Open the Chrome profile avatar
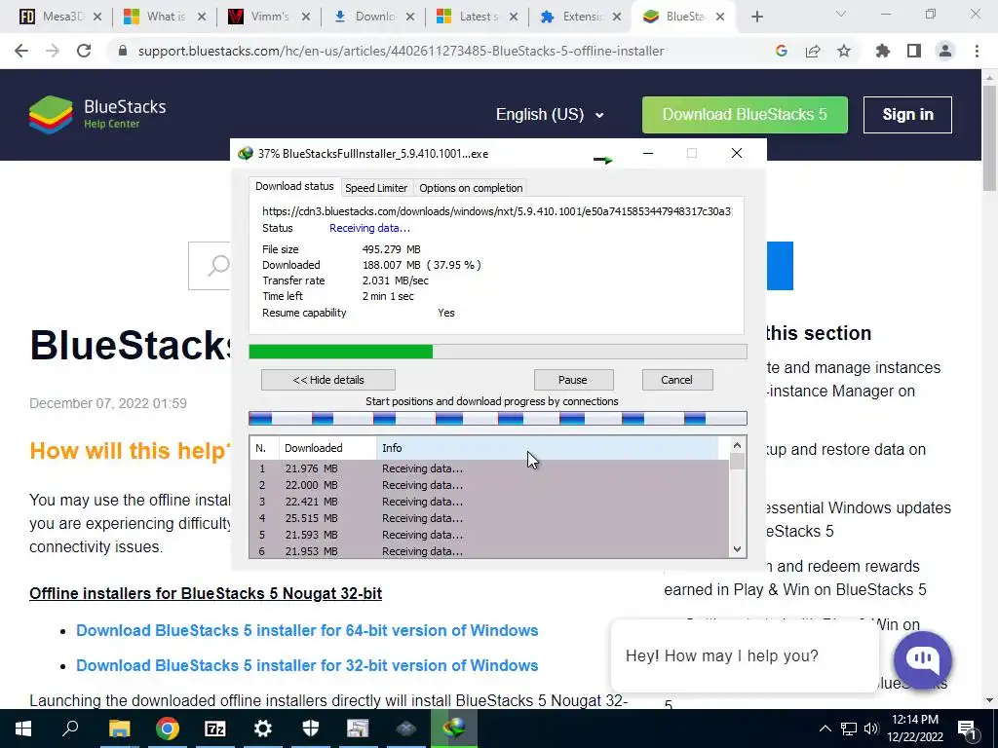 point(945,51)
